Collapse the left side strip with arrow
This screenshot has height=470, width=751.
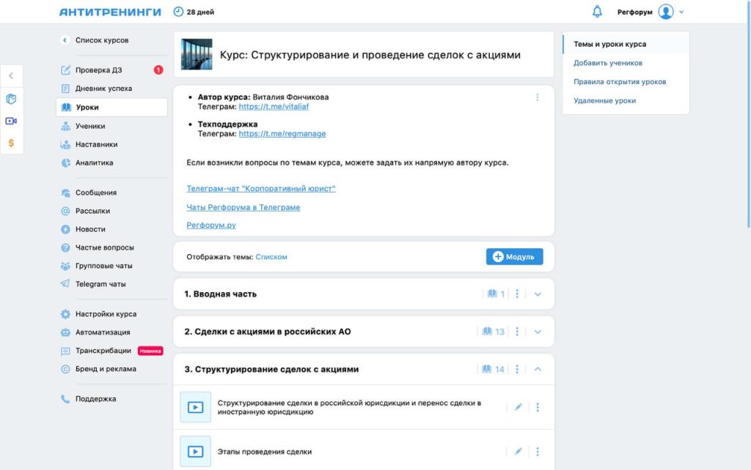(11, 75)
